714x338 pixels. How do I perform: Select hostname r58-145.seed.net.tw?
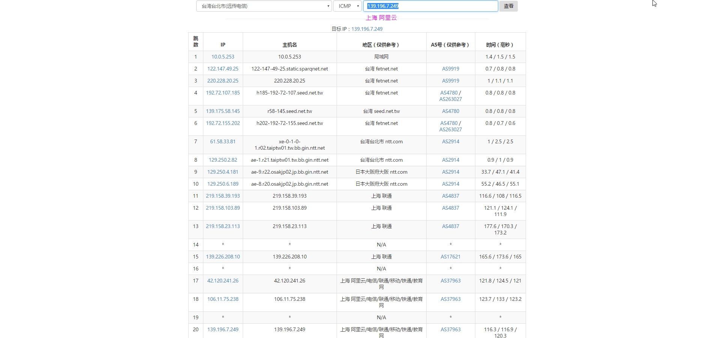(290, 111)
